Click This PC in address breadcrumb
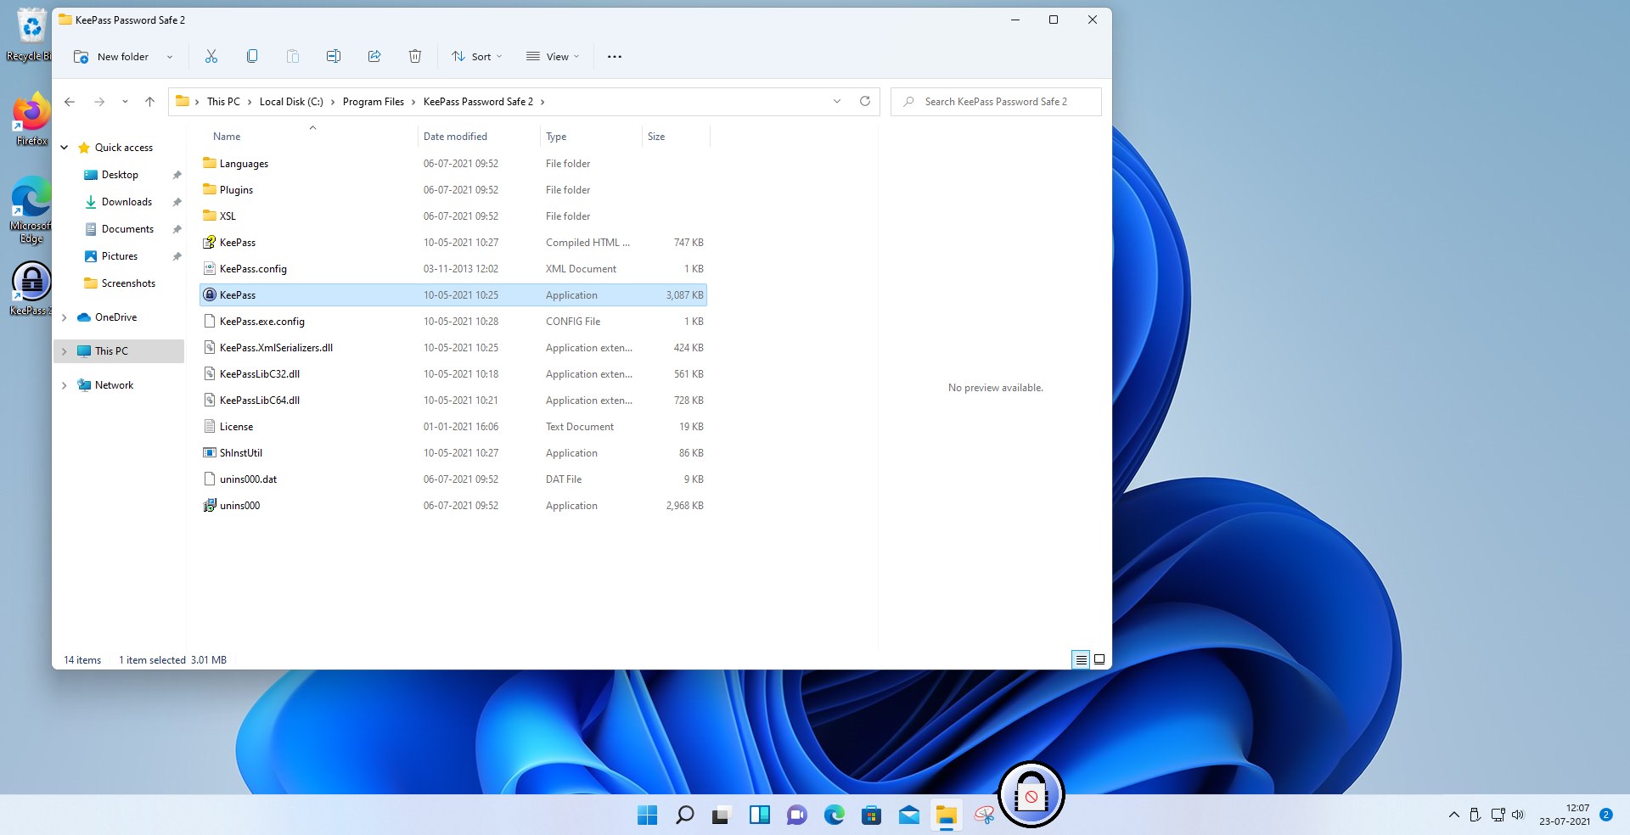The width and height of the screenshot is (1630, 835). 223,102
